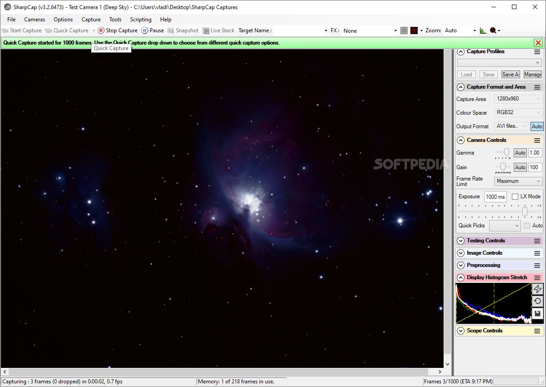Open the File menu
Image resolution: width=546 pixels, height=387 pixels.
11,20
